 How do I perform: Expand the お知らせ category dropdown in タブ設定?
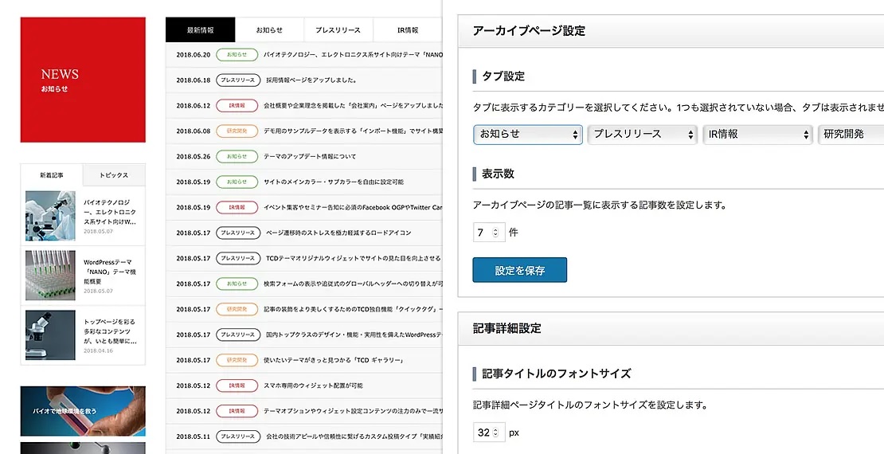tap(527, 135)
